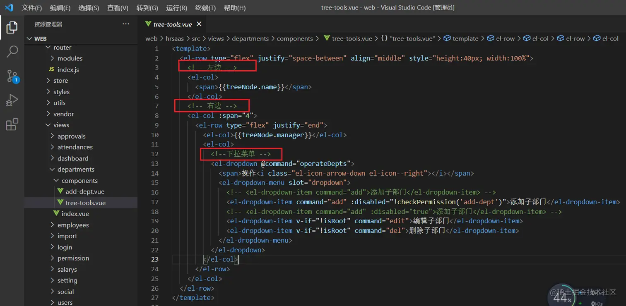Open the 转到(G) menu
Viewport: 626px width, 306px height.
click(147, 8)
